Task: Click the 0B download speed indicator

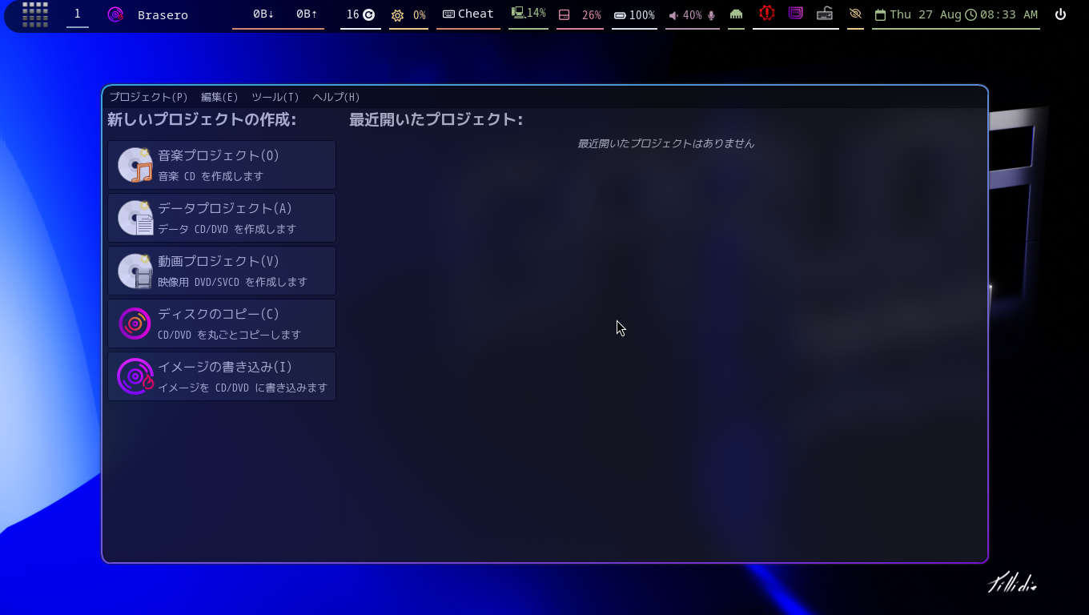Action: coord(263,14)
